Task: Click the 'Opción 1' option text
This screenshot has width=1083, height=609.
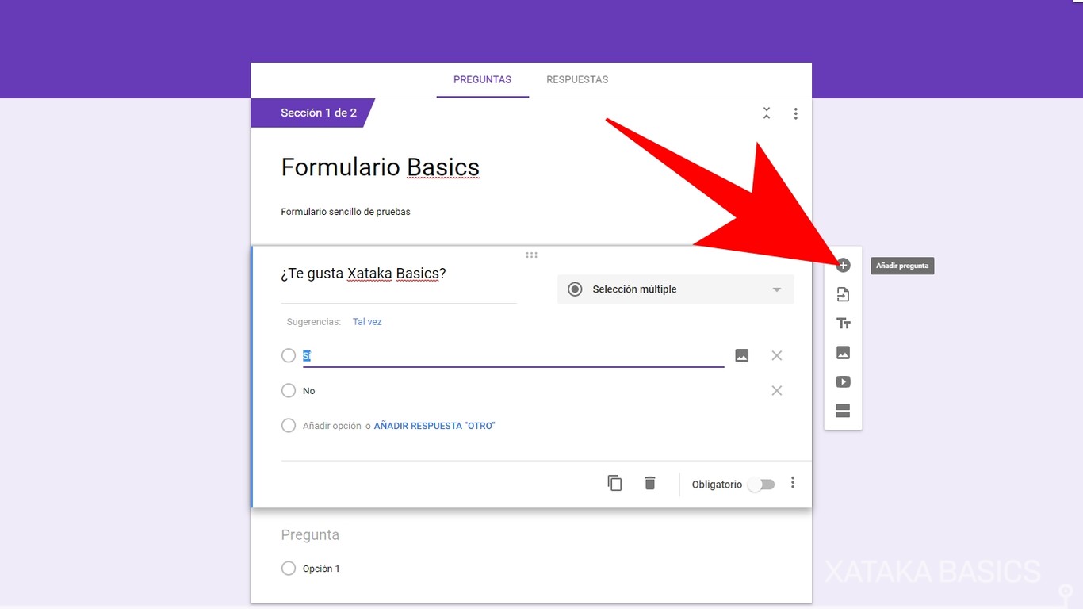Action: tap(321, 569)
